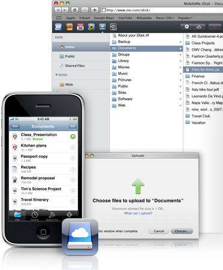
Task: Select the Pictures folder
Action: [x=146, y=80]
